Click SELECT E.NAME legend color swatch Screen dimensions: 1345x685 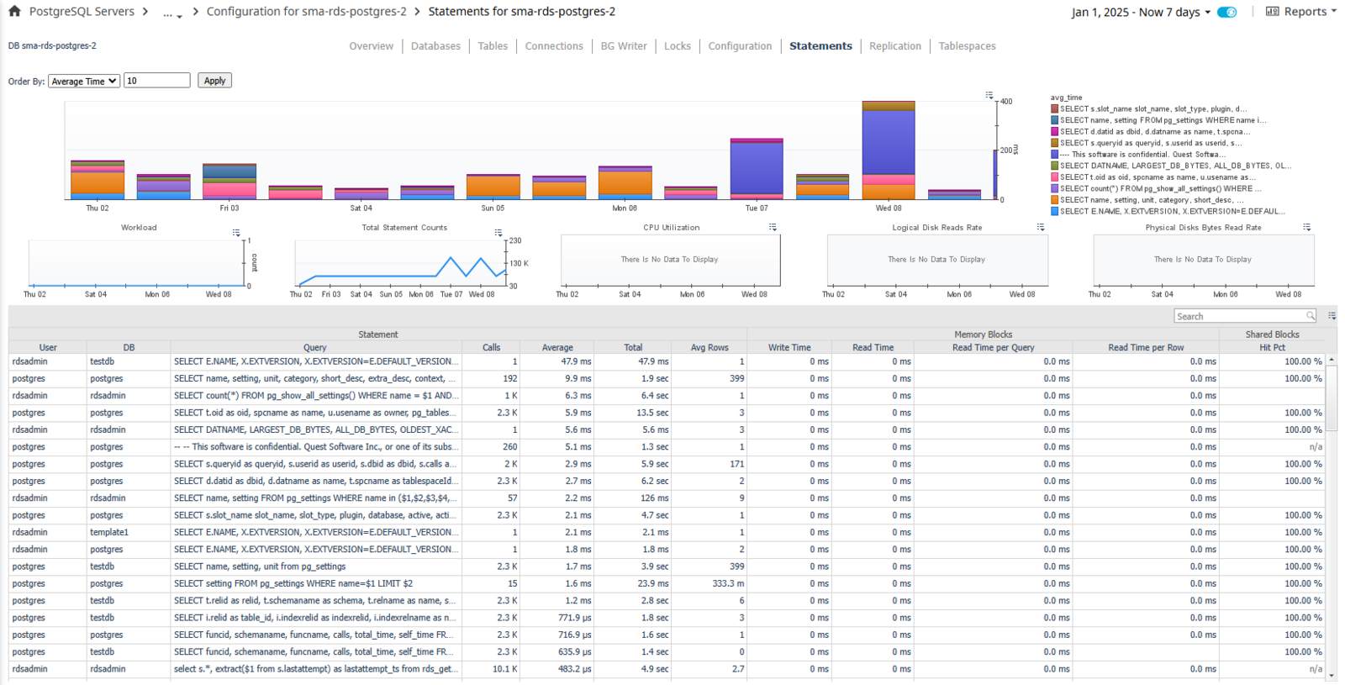pyautogui.click(x=1055, y=212)
